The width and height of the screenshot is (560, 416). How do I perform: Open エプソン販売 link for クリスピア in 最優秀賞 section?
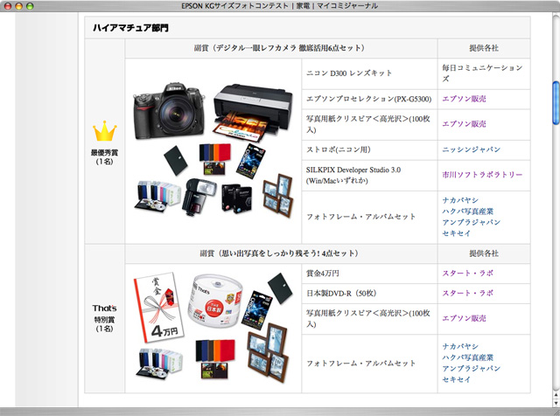coord(464,124)
